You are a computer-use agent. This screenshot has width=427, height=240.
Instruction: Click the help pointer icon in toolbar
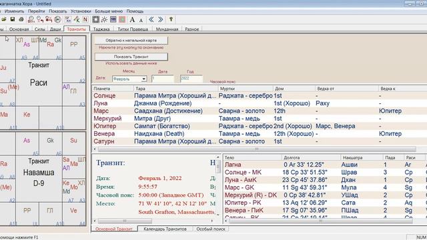(171, 19)
